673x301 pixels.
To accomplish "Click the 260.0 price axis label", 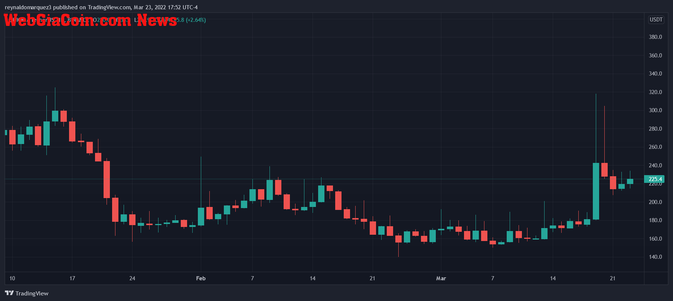I will click(655, 147).
